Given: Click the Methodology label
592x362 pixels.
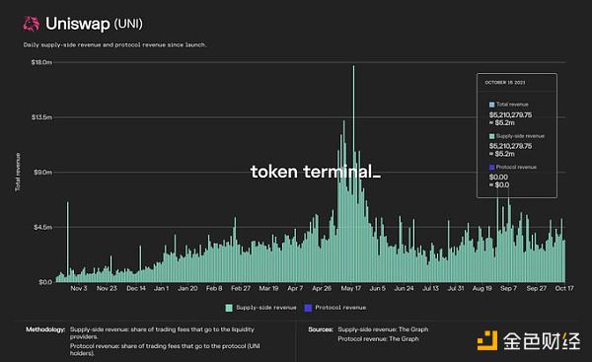Looking at the screenshot, I should [45, 329].
